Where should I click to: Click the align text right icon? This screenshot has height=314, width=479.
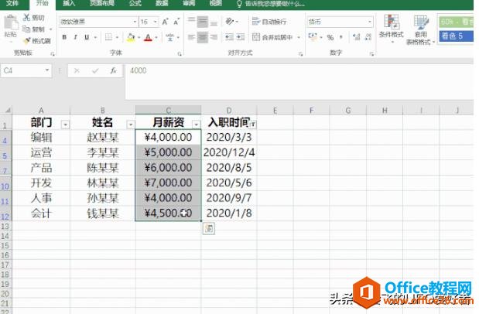coord(214,37)
